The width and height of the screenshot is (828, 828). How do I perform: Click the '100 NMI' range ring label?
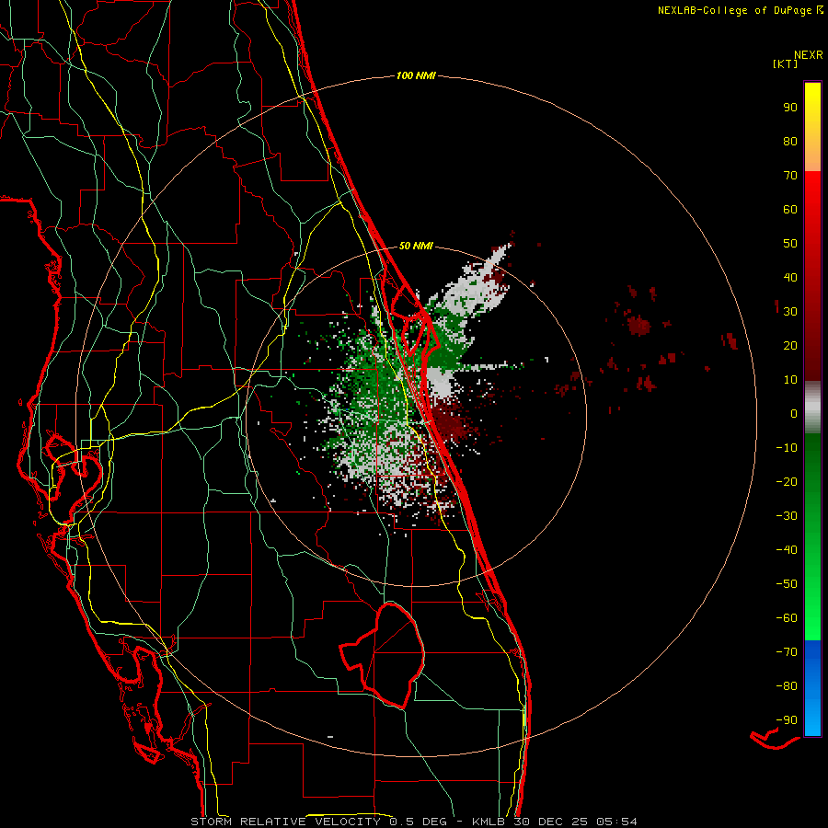(x=416, y=75)
